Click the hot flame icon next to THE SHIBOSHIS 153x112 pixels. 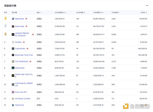coord(30,61)
